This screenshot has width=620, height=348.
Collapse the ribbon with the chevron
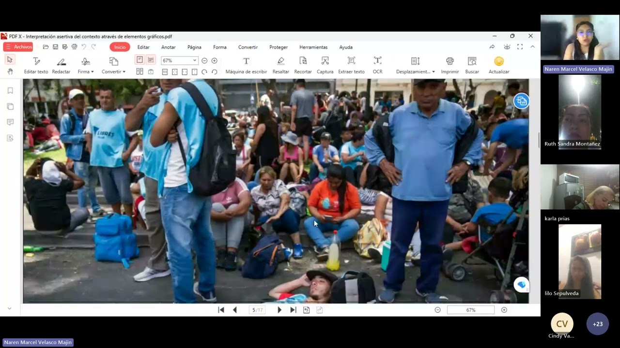[x=532, y=47]
